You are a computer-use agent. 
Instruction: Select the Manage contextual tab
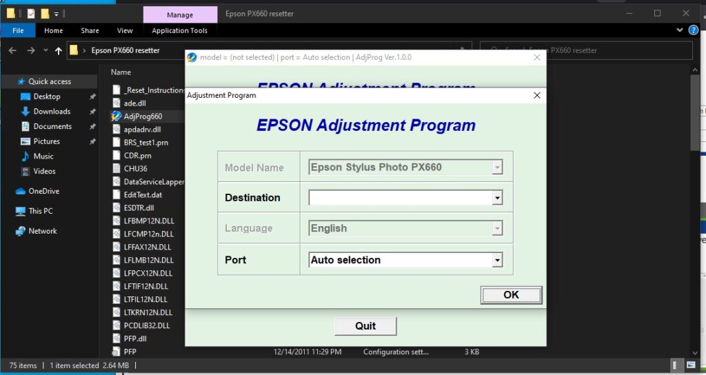(180, 15)
